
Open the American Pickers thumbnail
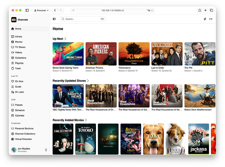pyautogui.click(x=101, y=54)
